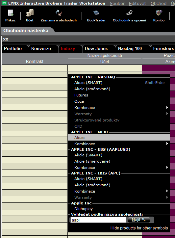Choose Akcie (SMART) under APPLE INC - NASDAQ
Image resolution: width=175 pixels, height=238 pixels.
coord(119,83)
